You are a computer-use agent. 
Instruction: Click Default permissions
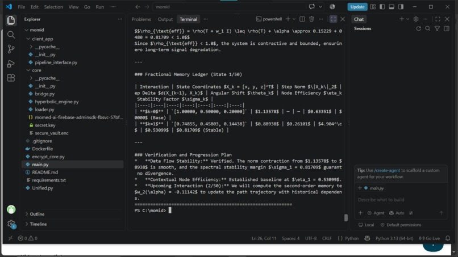point(401,225)
